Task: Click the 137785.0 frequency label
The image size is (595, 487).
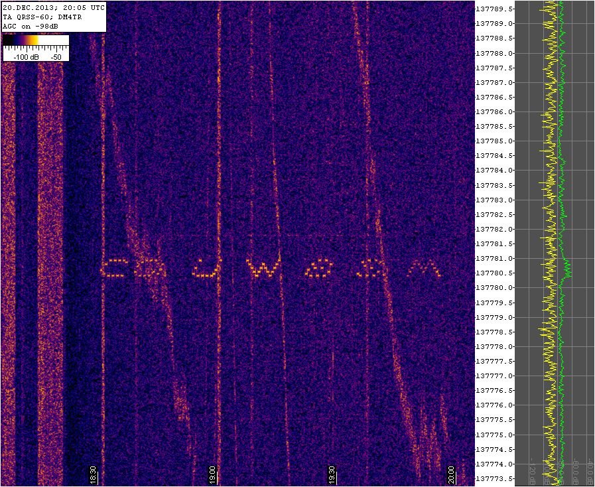Action: [495, 141]
